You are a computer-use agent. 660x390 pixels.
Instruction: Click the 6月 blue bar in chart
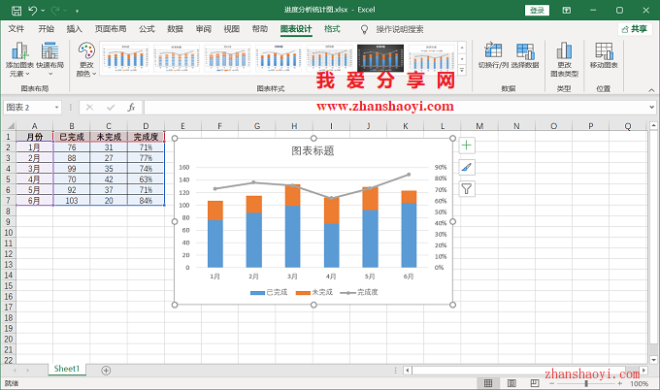[409, 235]
